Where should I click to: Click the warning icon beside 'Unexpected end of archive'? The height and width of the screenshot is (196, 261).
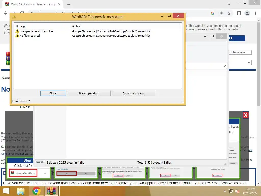(x=17, y=31)
